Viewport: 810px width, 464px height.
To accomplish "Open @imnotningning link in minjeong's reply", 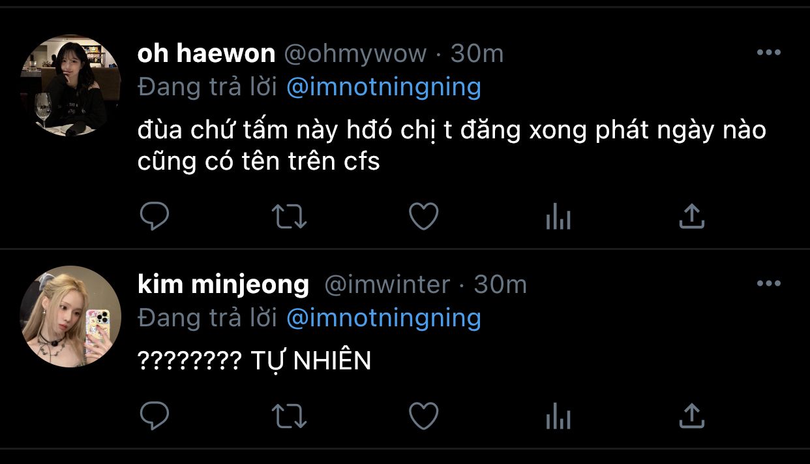I will 383,318.
